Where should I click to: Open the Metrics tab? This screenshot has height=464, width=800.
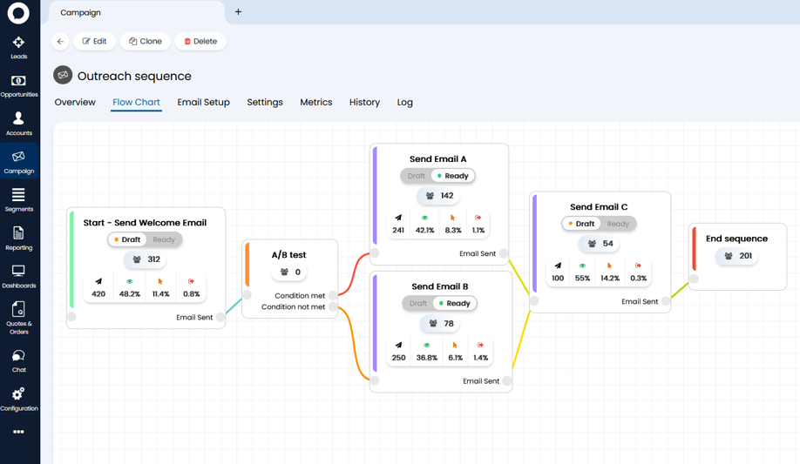[315, 103]
